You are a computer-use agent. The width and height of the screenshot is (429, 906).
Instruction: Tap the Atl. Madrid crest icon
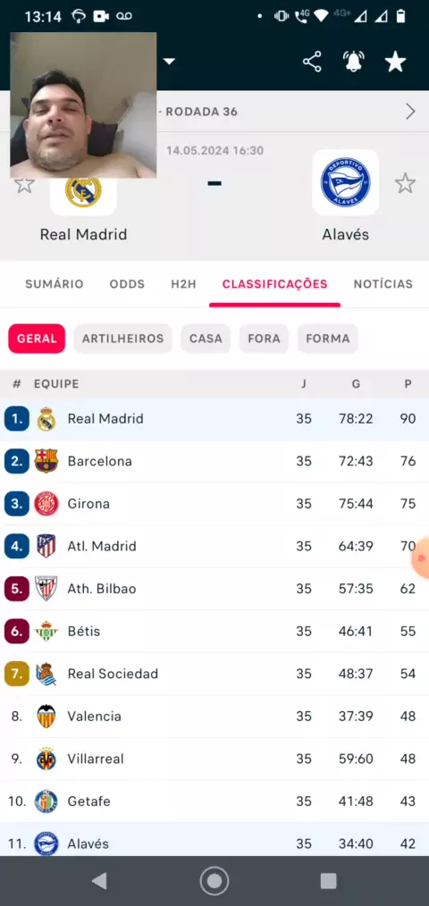coord(46,546)
